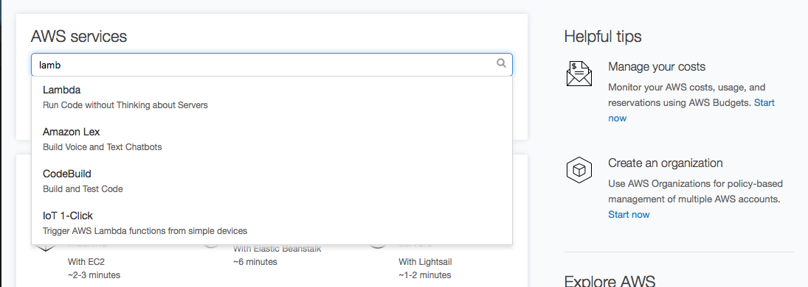
Task: Click the '~2-3 minutes' estimate text
Action: click(94, 275)
